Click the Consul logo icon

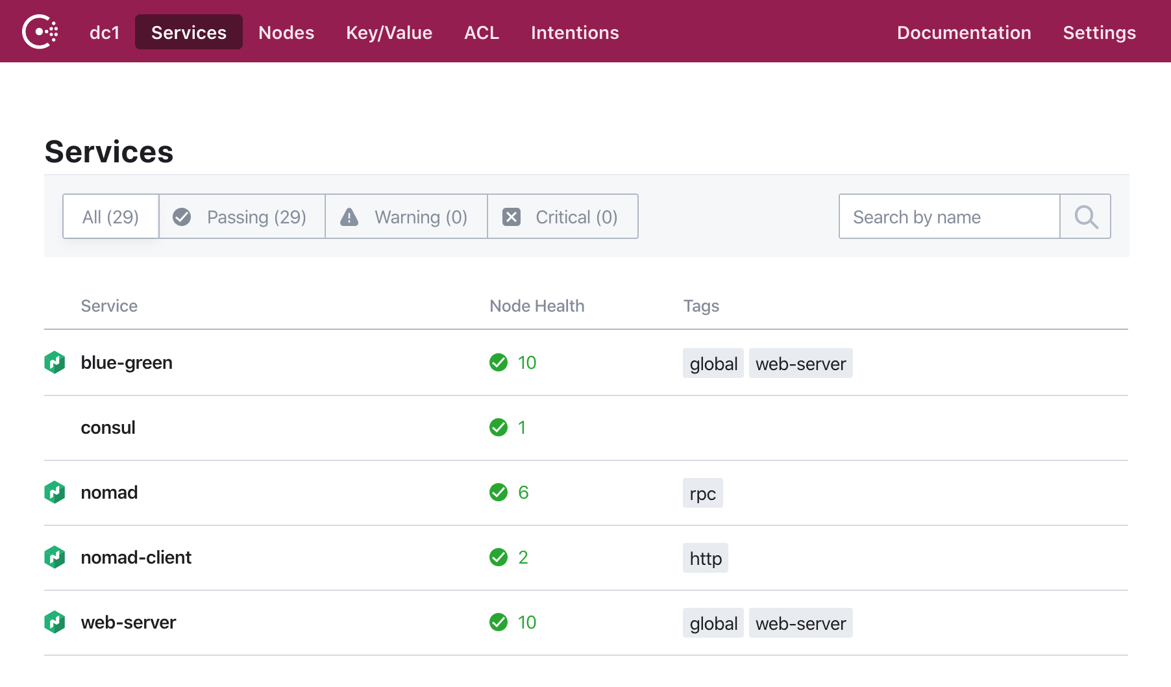40,32
